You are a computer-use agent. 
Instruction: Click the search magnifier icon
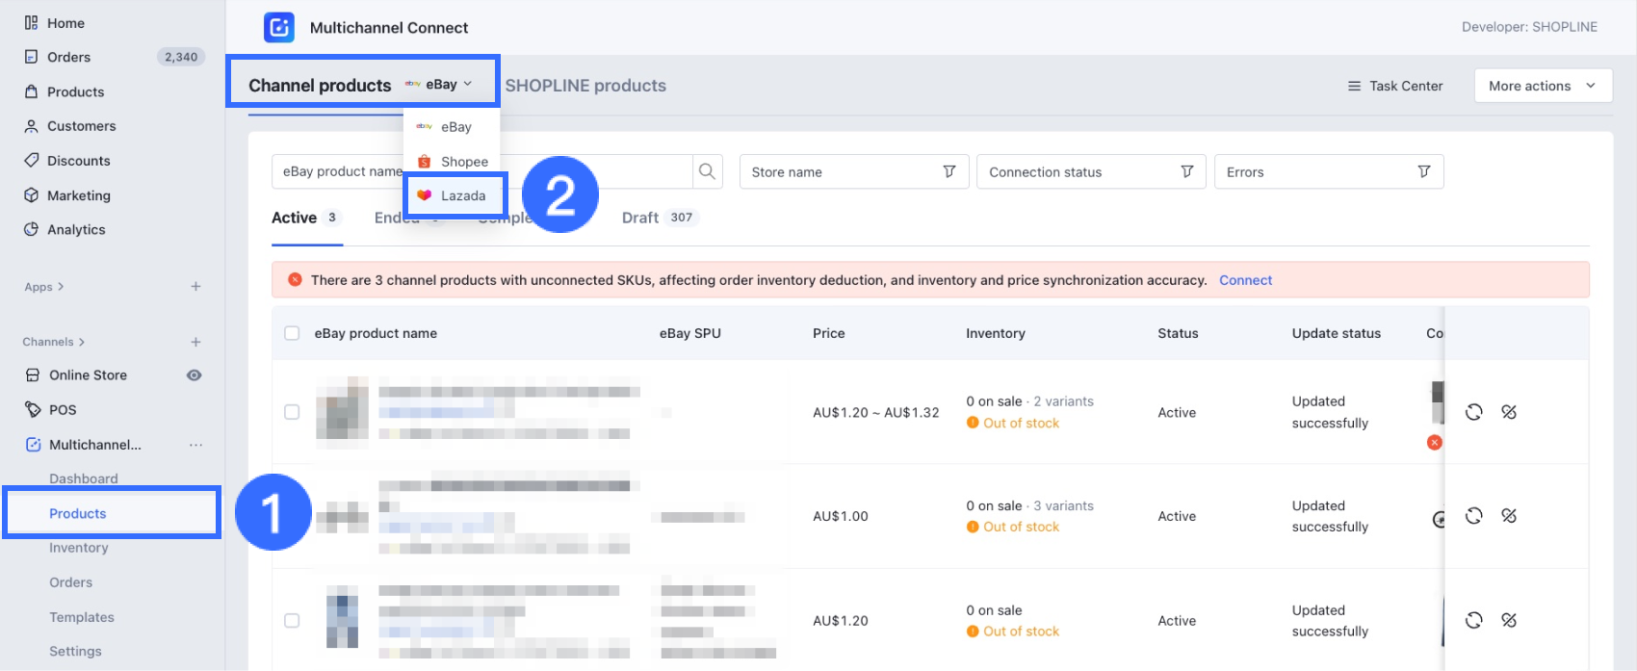[707, 171]
